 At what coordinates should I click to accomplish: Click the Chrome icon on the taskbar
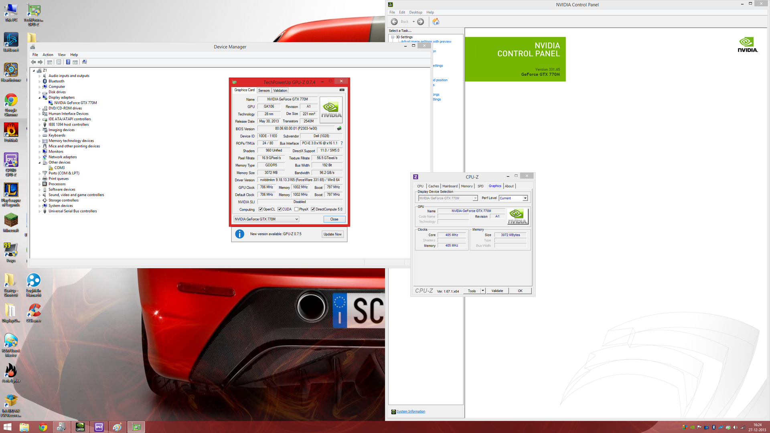[x=43, y=427]
